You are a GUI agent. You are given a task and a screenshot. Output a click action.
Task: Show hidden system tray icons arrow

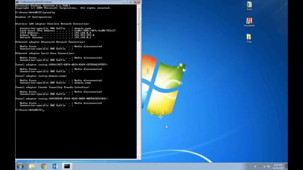coord(250,167)
